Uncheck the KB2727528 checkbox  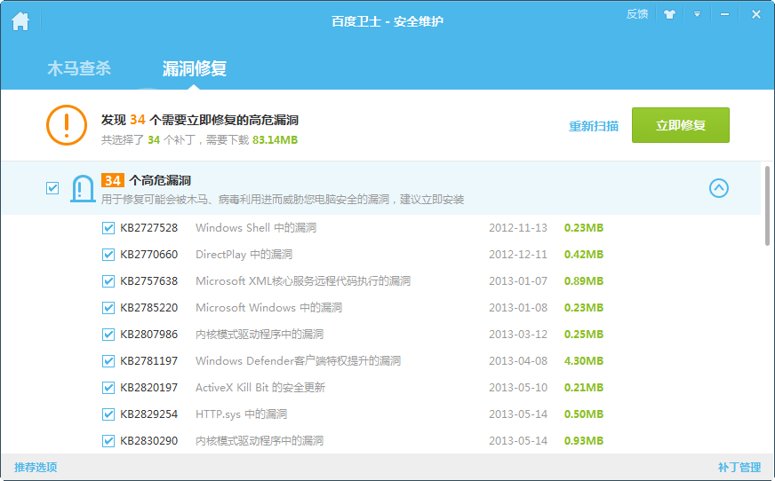coord(108,228)
